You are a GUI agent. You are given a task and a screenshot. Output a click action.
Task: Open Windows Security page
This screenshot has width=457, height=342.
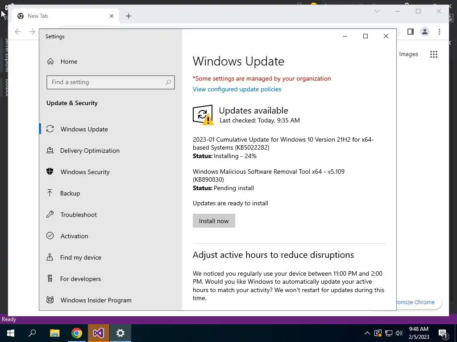click(85, 172)
